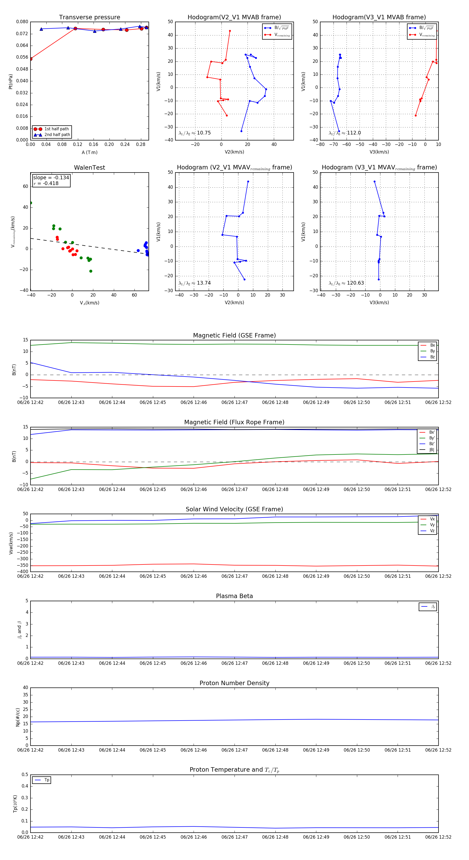469x860 pixels.
Task: Click the 'Transverse pressure' plot title
Action: (89, 17)
